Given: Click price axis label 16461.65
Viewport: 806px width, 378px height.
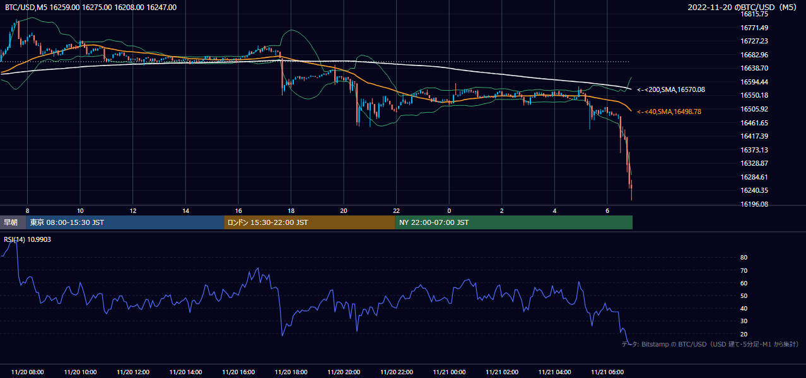Looking at the screenshot, I should point(754,123).
